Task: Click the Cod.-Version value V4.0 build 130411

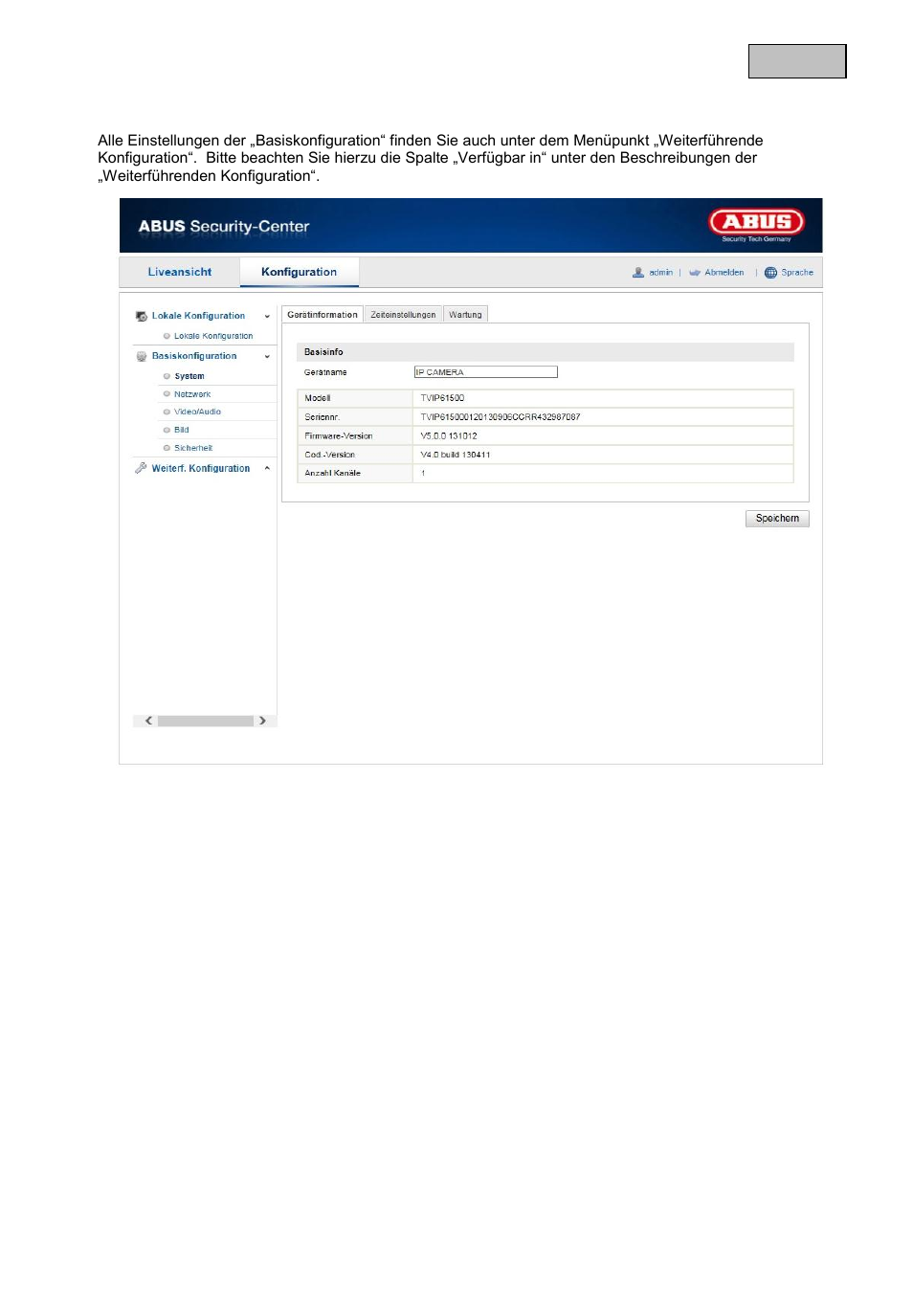Action: click(x=456, y=455)
